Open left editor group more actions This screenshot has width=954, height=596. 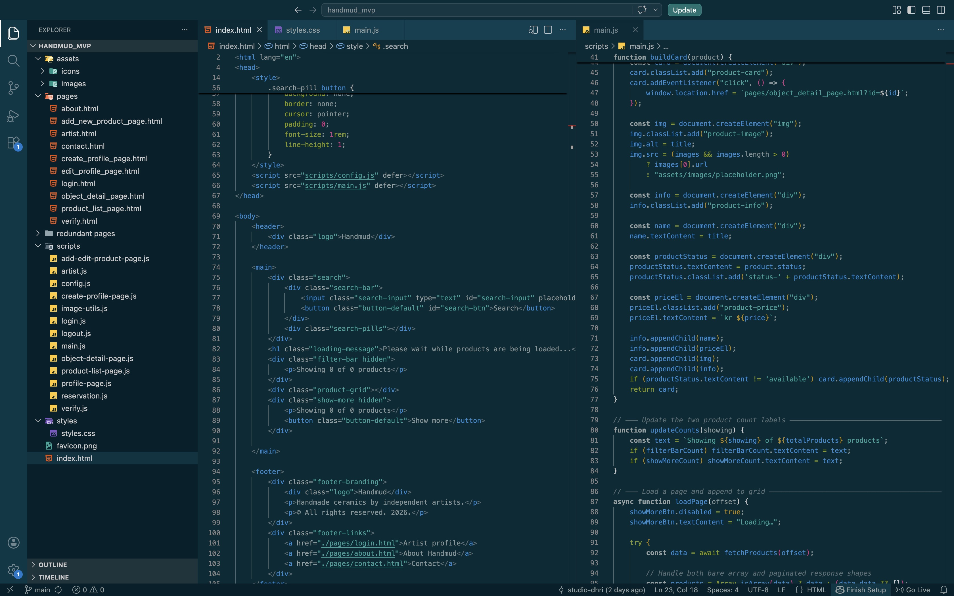563,30
